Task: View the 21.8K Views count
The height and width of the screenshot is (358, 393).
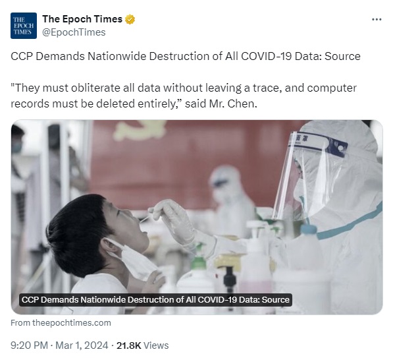Action: click(143, 345)
